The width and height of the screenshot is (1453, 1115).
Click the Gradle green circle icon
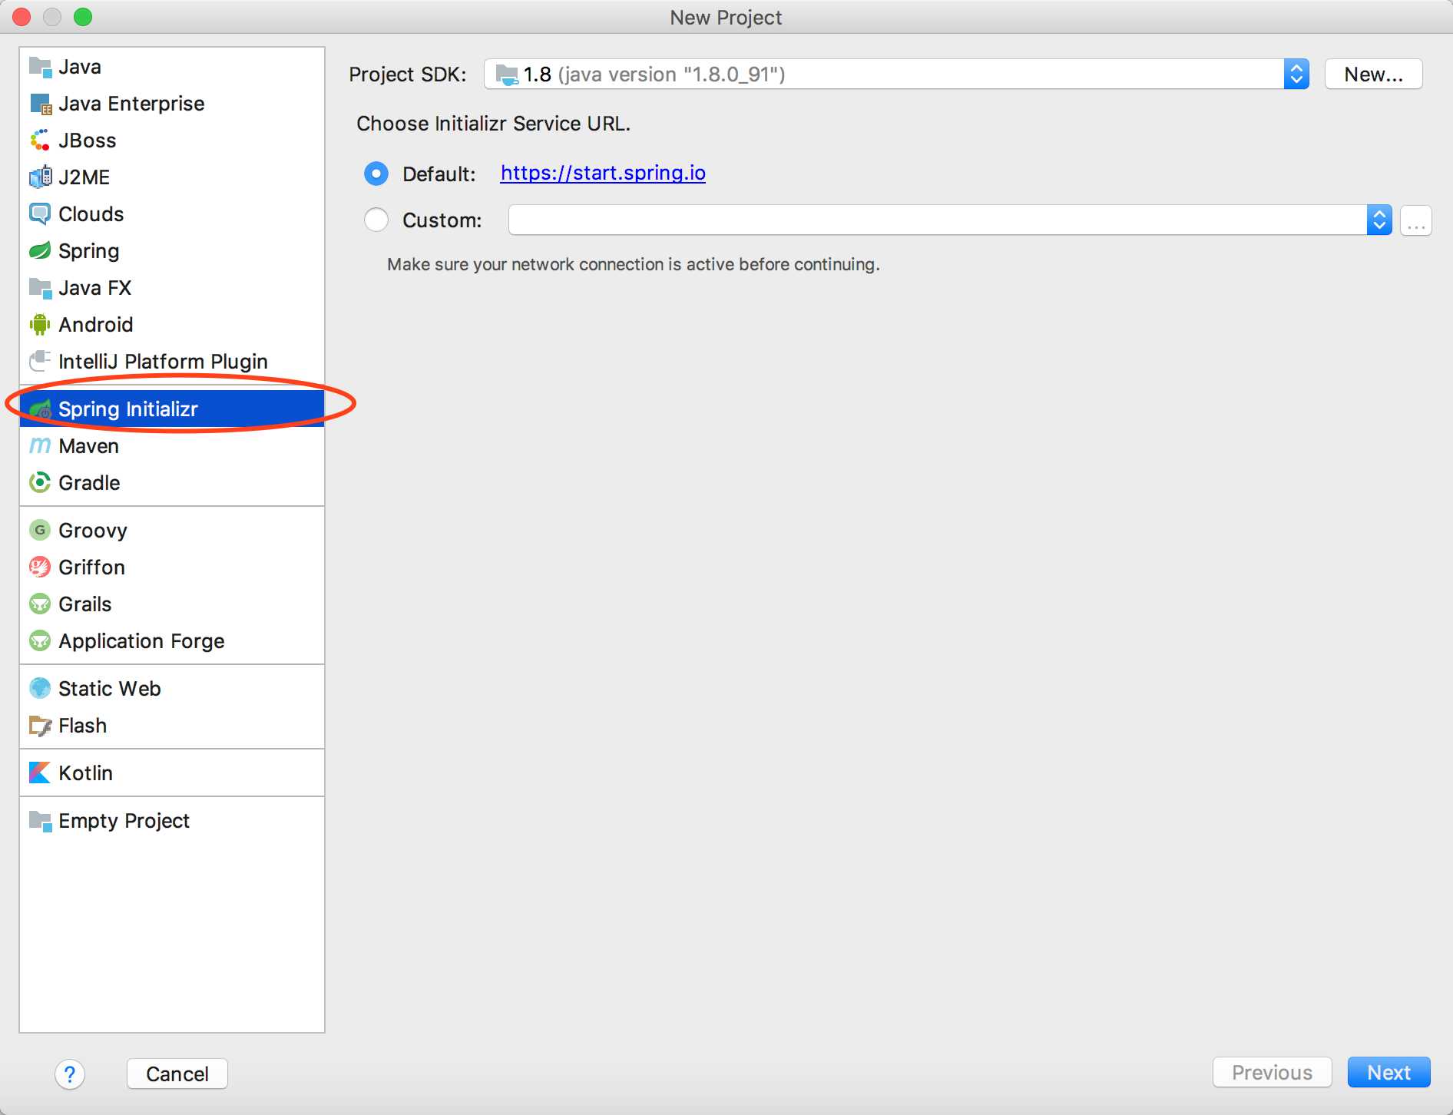click(40, 483)
